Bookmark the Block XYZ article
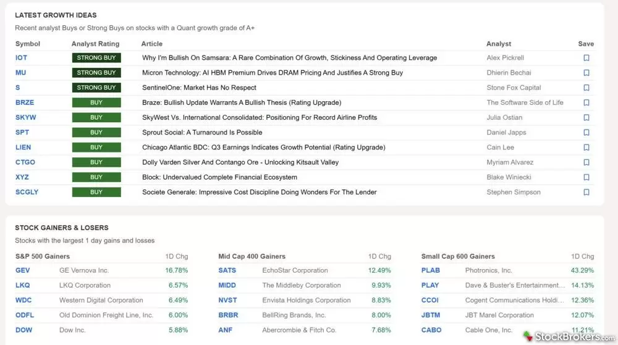618x345 pixels. pyautogui.click(x=586, y=177)
